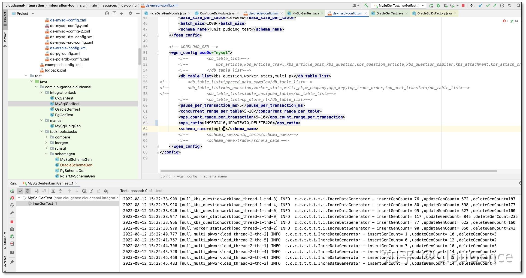Start debugging with the bug icon
This screenshot has width=526, height=278.
click(x=438, y=5)
